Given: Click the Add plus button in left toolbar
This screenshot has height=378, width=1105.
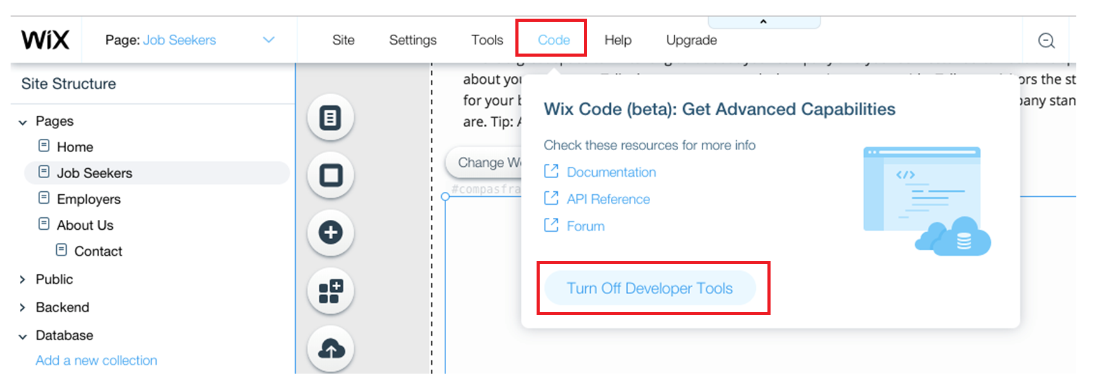Looking at the screenshot, I should (331, 233).
